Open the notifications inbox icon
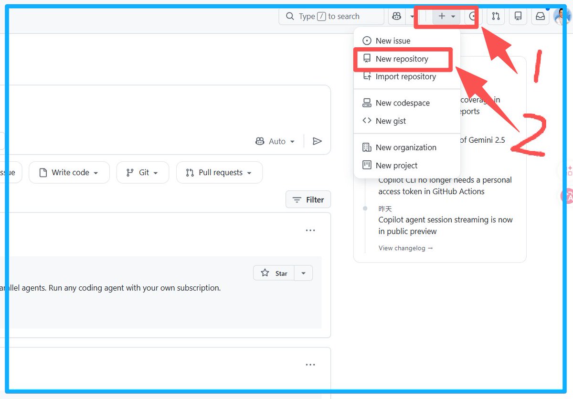Screen dimensions: 573x399 (540, 16)
